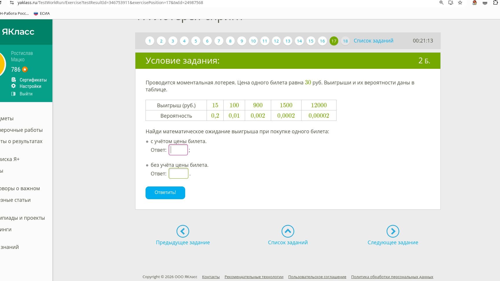Open Список заданий link in top bar
The width and height of the screenshot is (500, 281).
pos(373,41)
